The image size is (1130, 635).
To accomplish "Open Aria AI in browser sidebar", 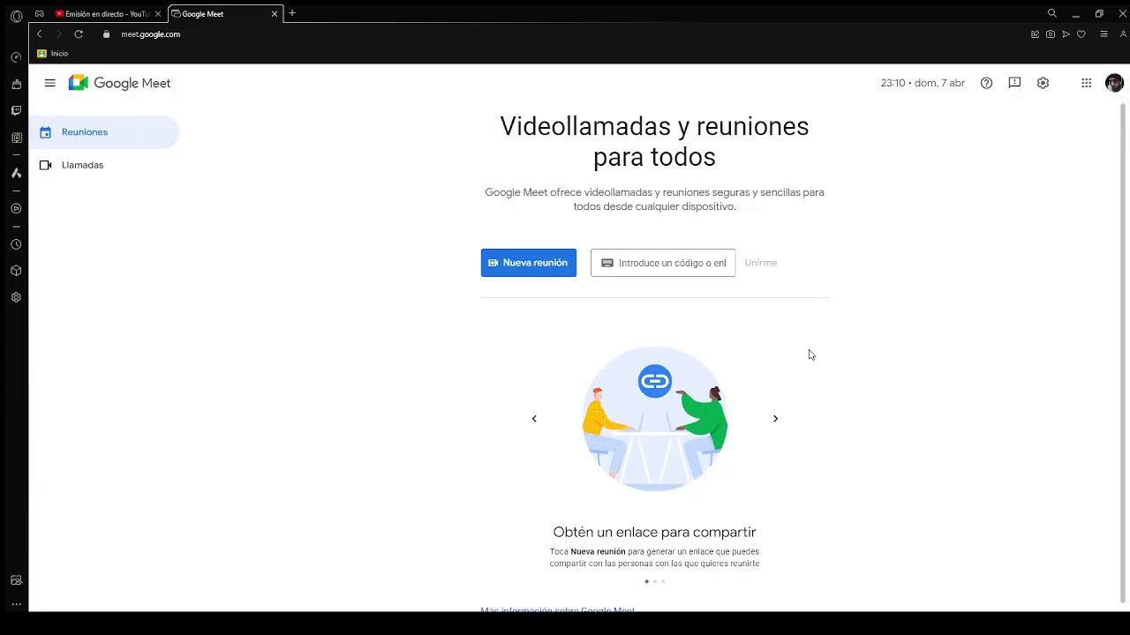I will coord(16,173).
